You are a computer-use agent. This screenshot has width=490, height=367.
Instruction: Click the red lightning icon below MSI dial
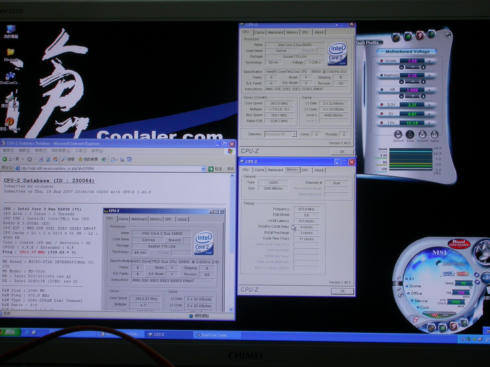coord(454,326)
